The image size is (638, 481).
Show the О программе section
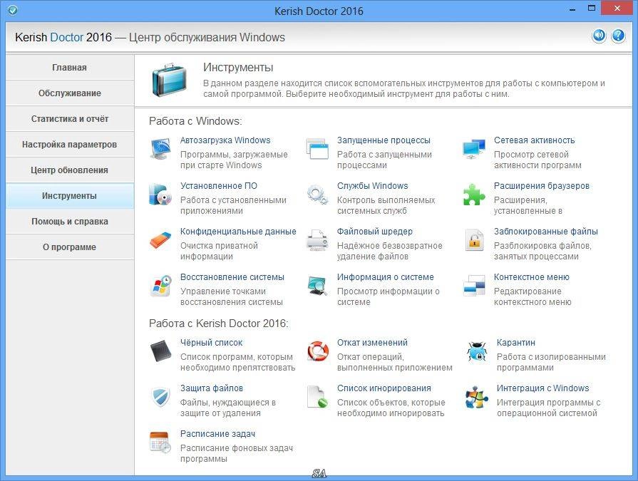click(x=70, y=247)
